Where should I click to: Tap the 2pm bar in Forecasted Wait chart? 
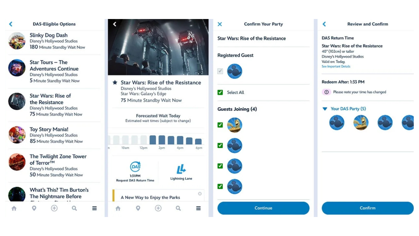(162, 140)
